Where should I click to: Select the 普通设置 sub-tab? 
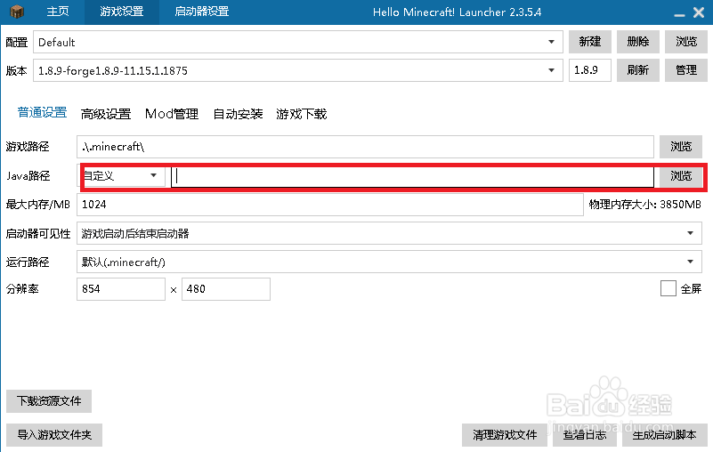(43, 113)
